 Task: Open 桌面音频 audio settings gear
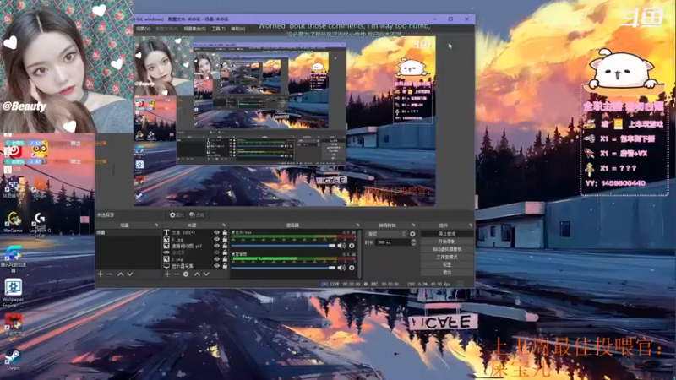[x=352, y=268]
